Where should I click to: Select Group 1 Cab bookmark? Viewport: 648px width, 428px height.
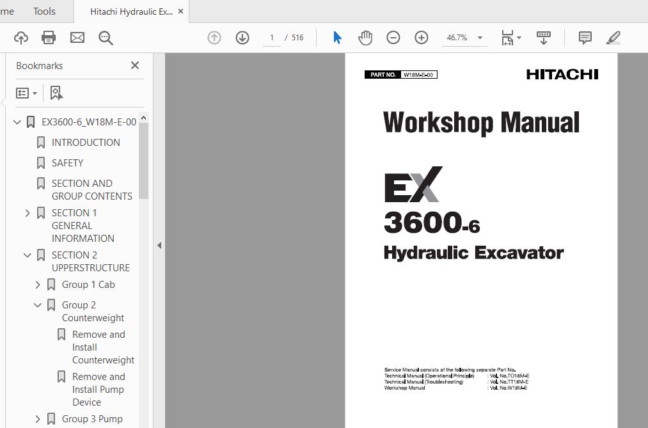(x=88, y=285)
